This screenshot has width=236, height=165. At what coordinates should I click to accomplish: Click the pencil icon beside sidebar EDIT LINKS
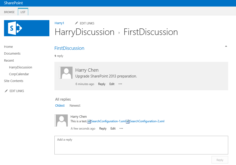[x=6, y=91]
